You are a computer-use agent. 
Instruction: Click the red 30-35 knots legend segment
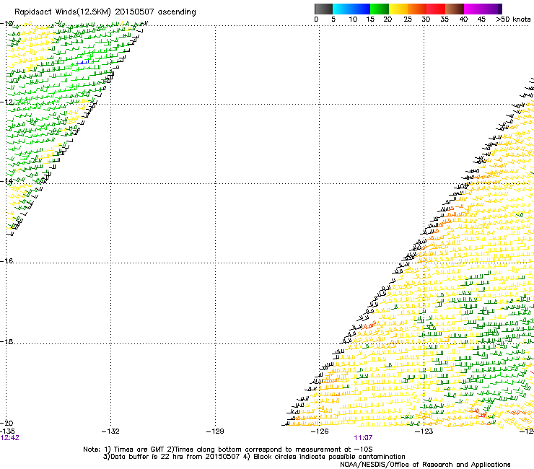pyautogui.click(x=436, y=9)
